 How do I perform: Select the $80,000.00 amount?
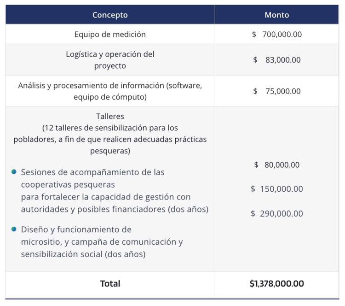[x=277, y=165]
